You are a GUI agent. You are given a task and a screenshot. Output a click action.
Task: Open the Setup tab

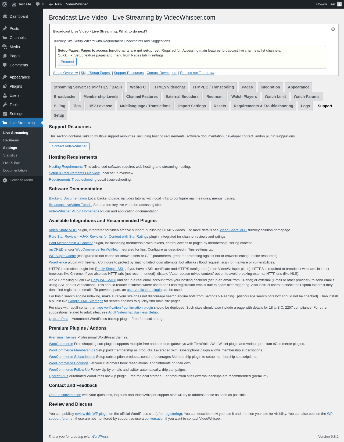pyautogui.click(x=59, y=115)
